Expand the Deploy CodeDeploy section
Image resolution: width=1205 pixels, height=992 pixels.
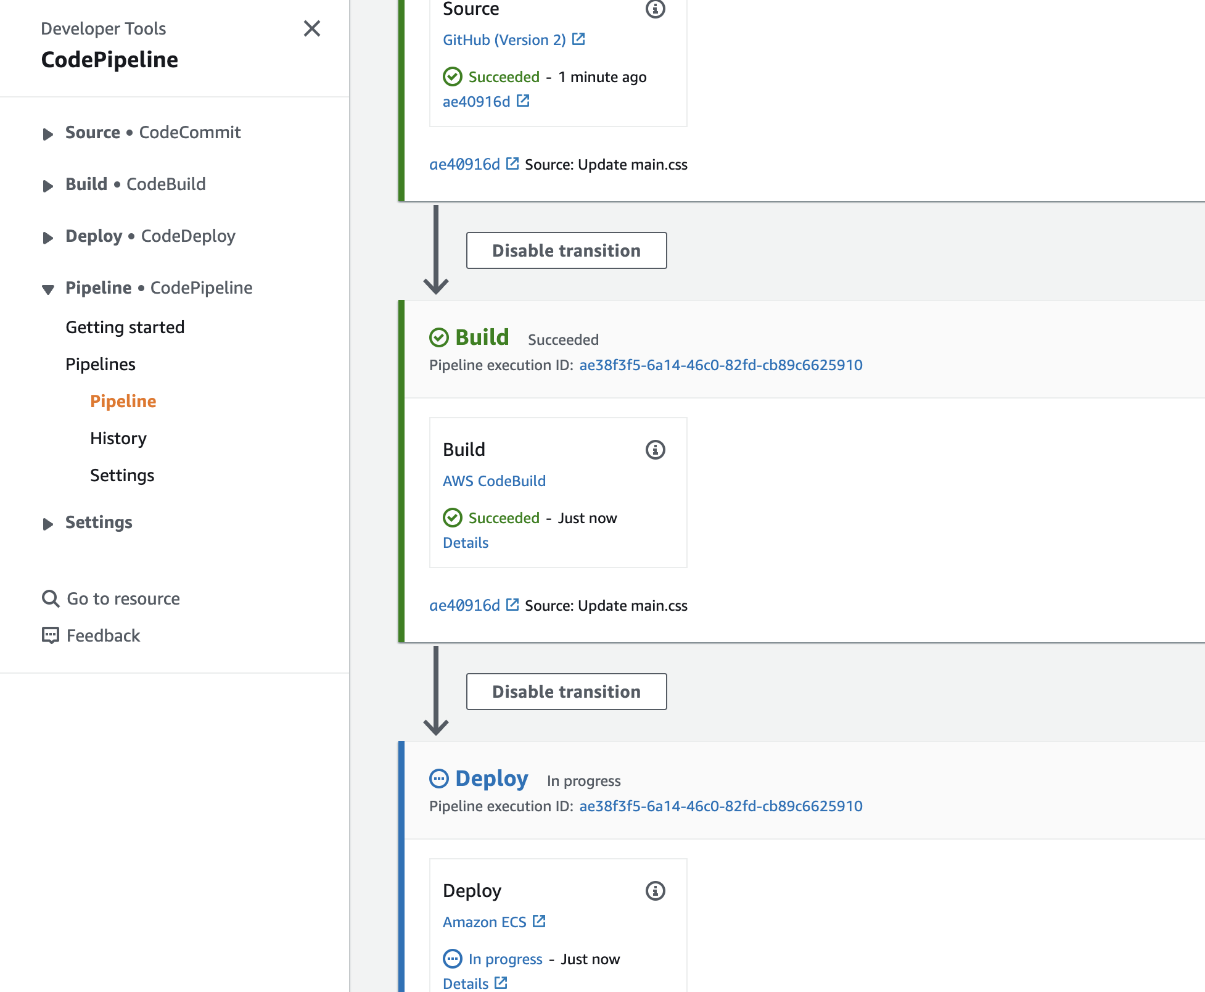point(47,238)
